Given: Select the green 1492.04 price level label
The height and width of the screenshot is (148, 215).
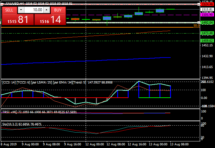Looking at the screenshot, I should click(207, 22).
